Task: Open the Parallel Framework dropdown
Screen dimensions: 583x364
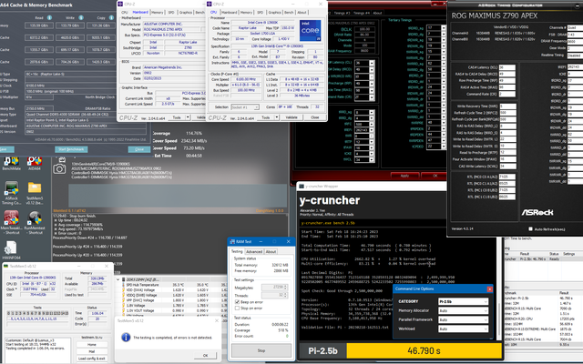Action: [463, 319]
